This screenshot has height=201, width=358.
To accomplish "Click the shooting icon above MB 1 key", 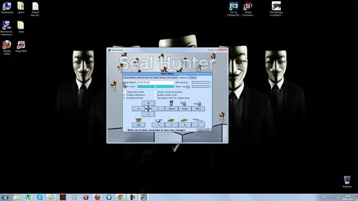I will pyautogui.click(x=197, y=104).
